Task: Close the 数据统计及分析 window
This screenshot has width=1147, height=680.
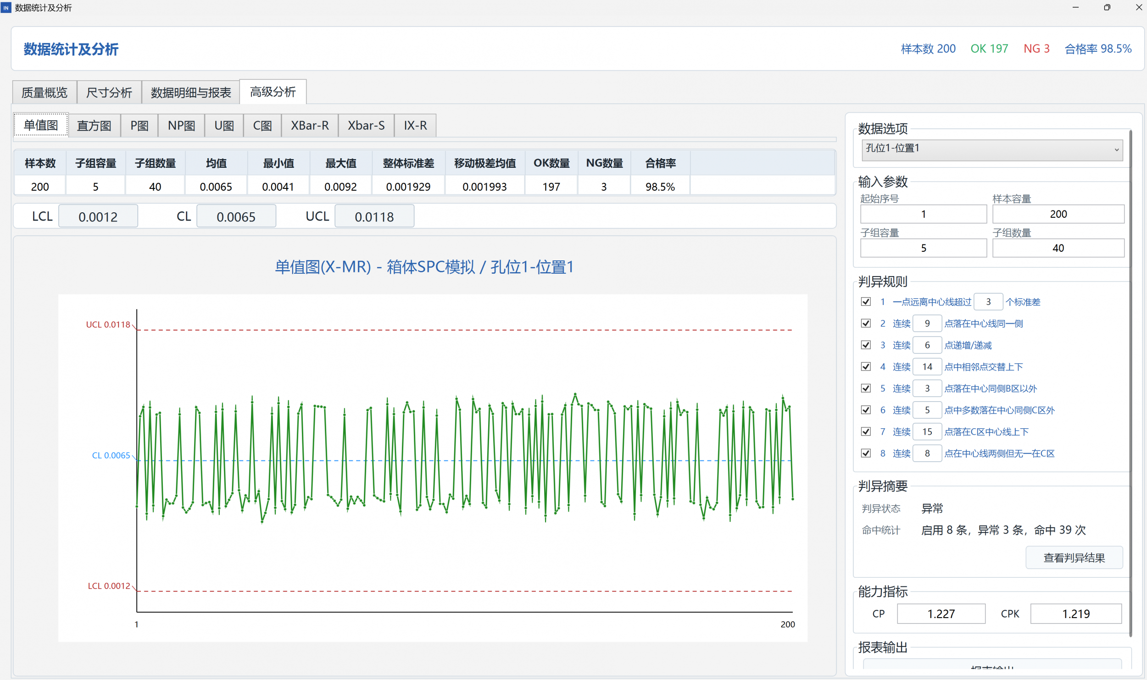Action: pos(1139,7)
